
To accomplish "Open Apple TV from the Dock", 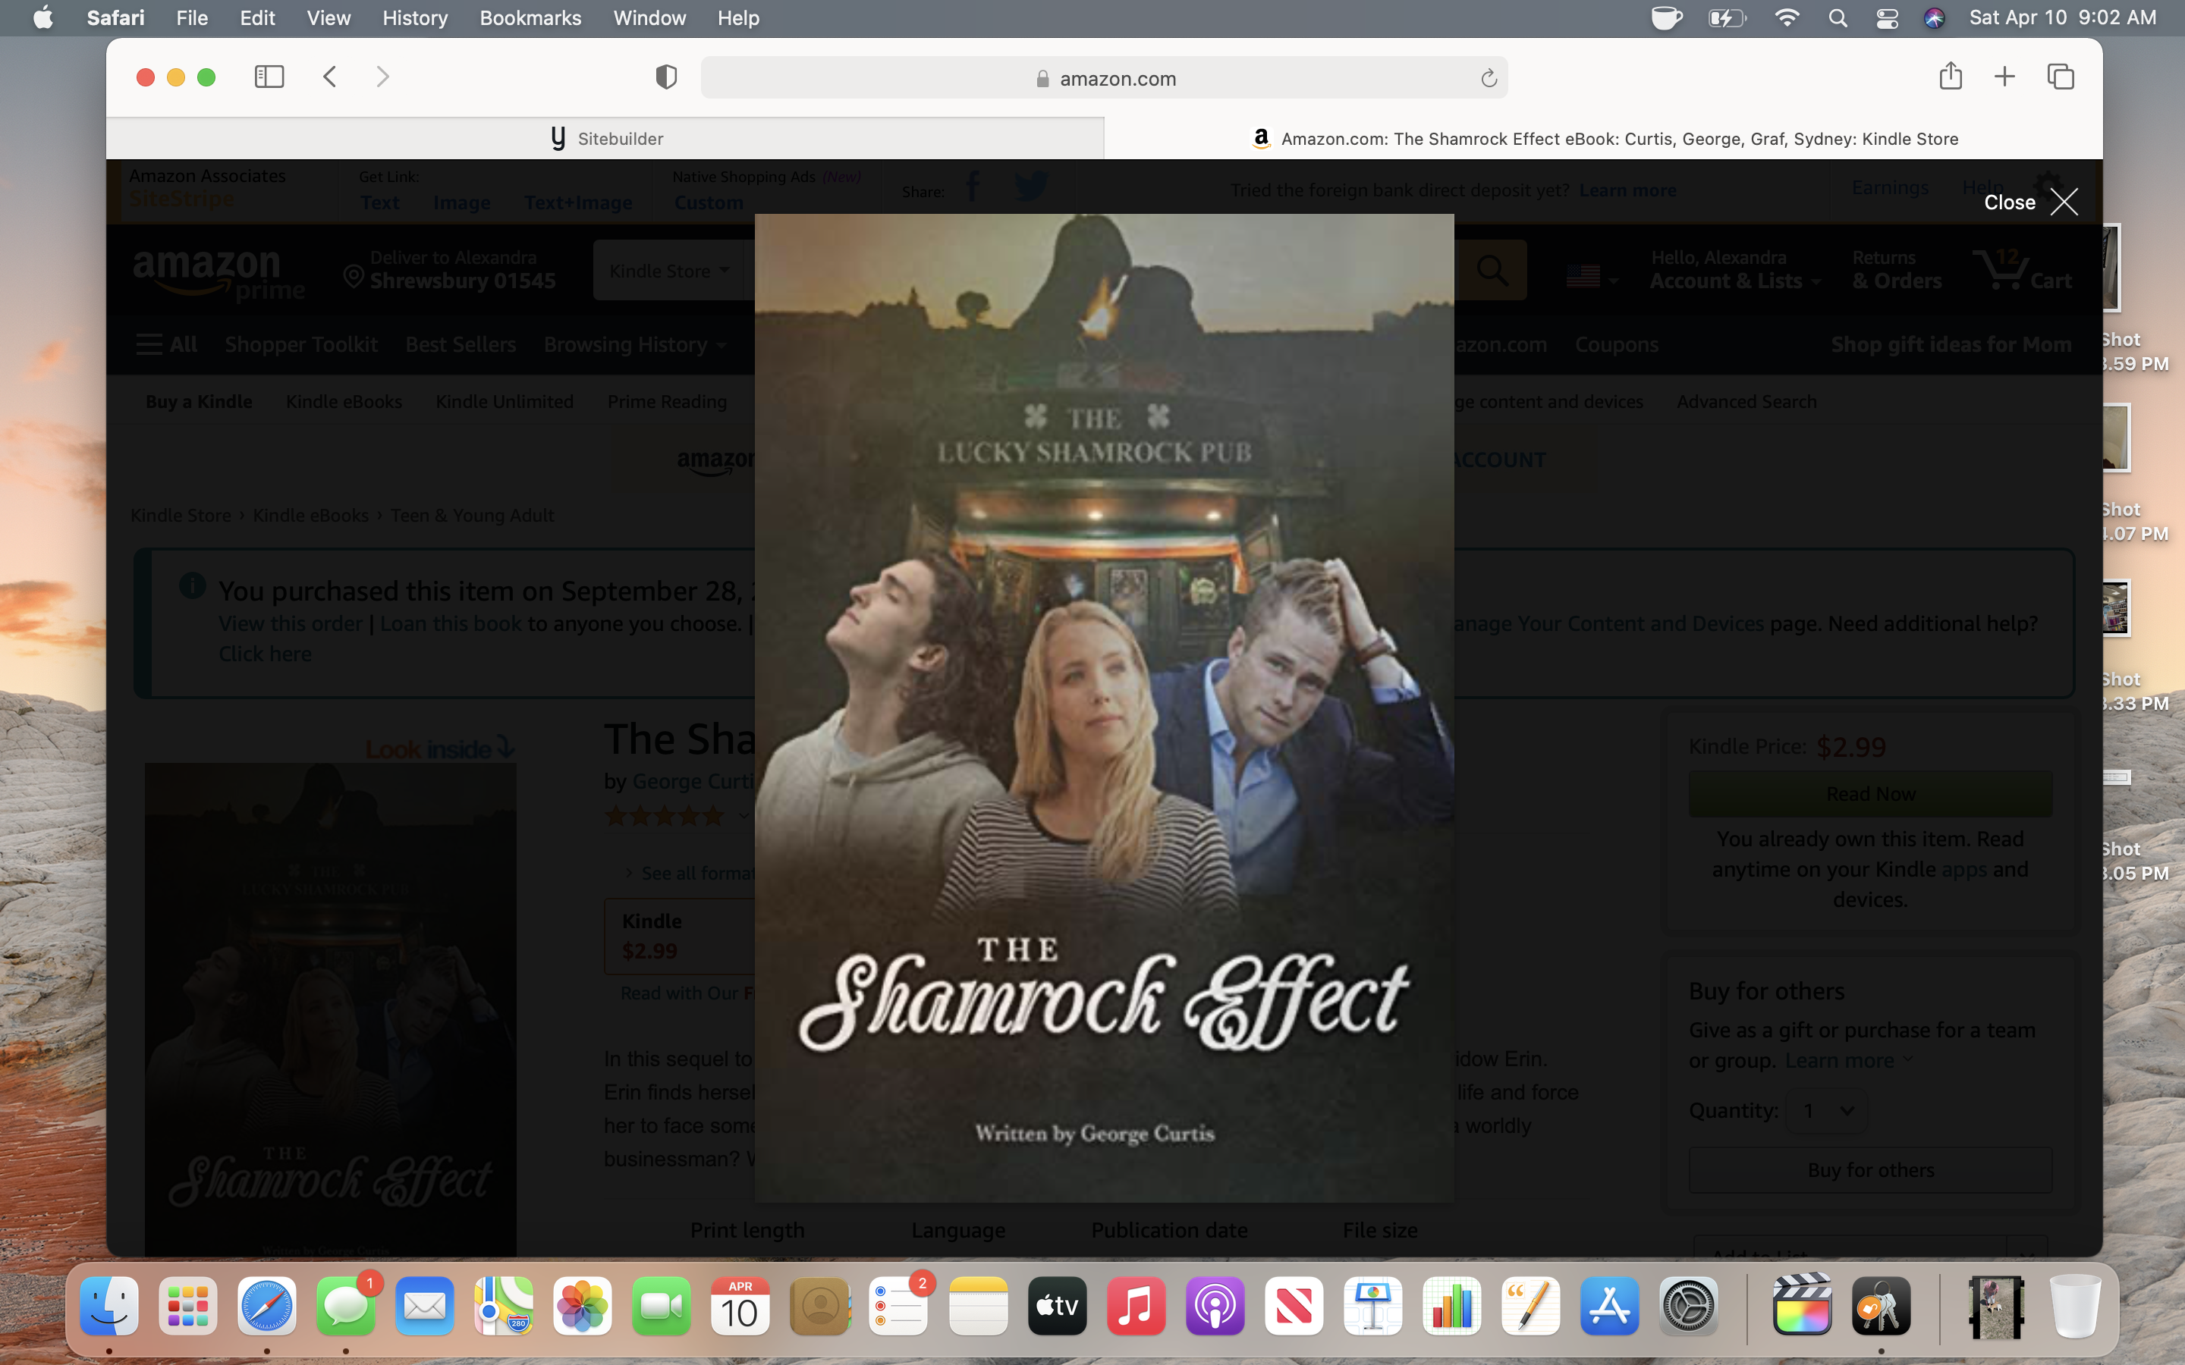I will click(1058, 1305).
